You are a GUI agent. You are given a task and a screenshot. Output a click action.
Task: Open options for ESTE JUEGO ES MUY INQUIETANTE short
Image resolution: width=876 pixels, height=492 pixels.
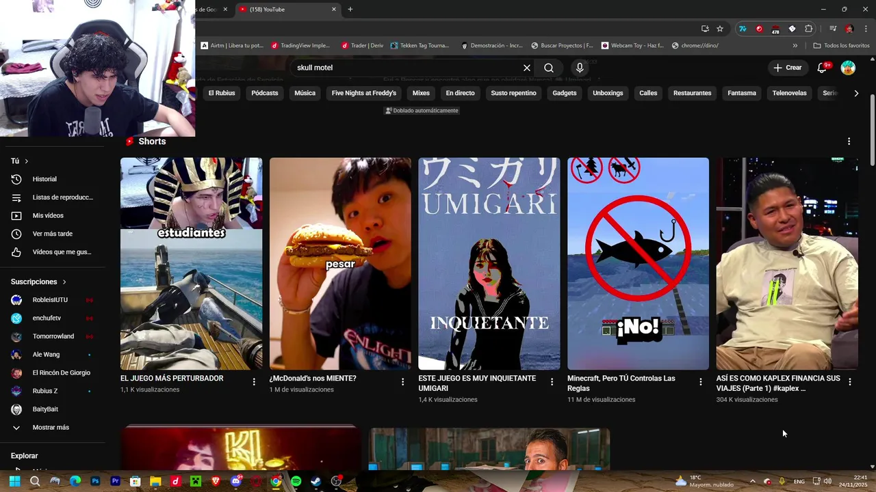coord(552,382)
